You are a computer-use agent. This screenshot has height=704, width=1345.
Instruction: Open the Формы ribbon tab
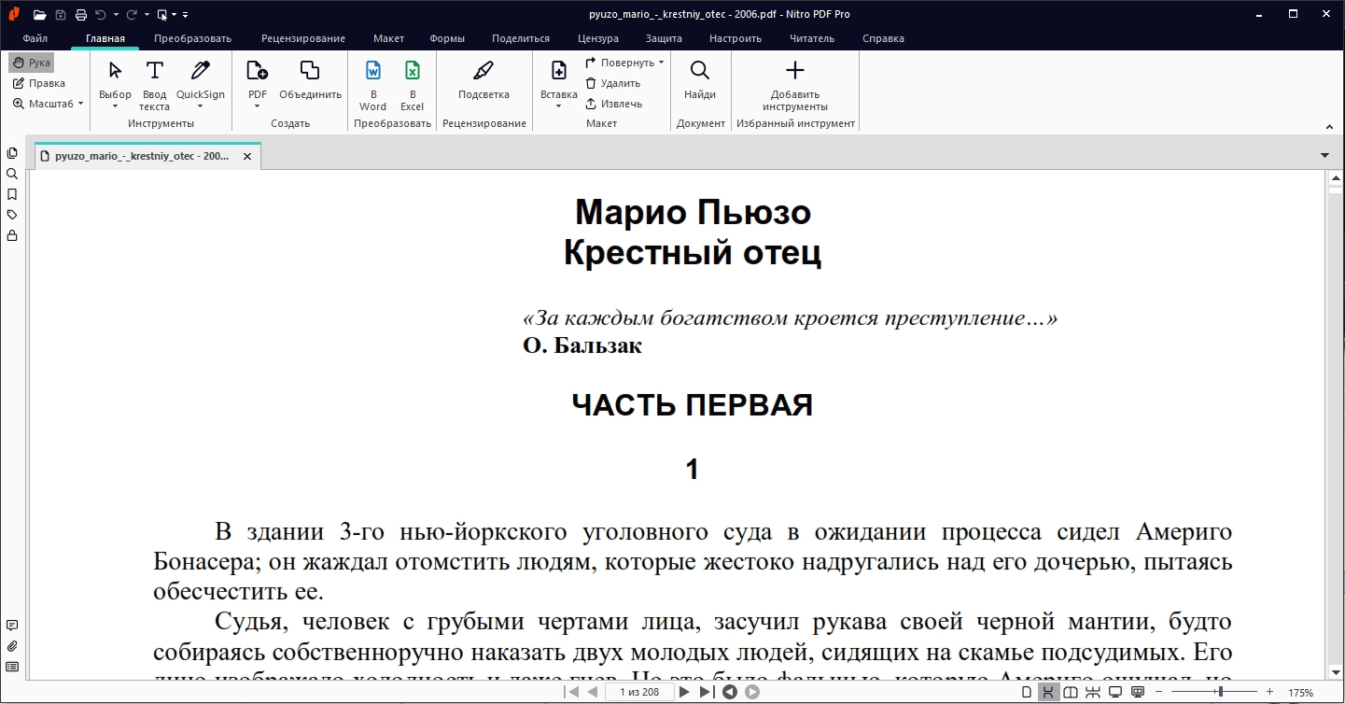(447, 38)
